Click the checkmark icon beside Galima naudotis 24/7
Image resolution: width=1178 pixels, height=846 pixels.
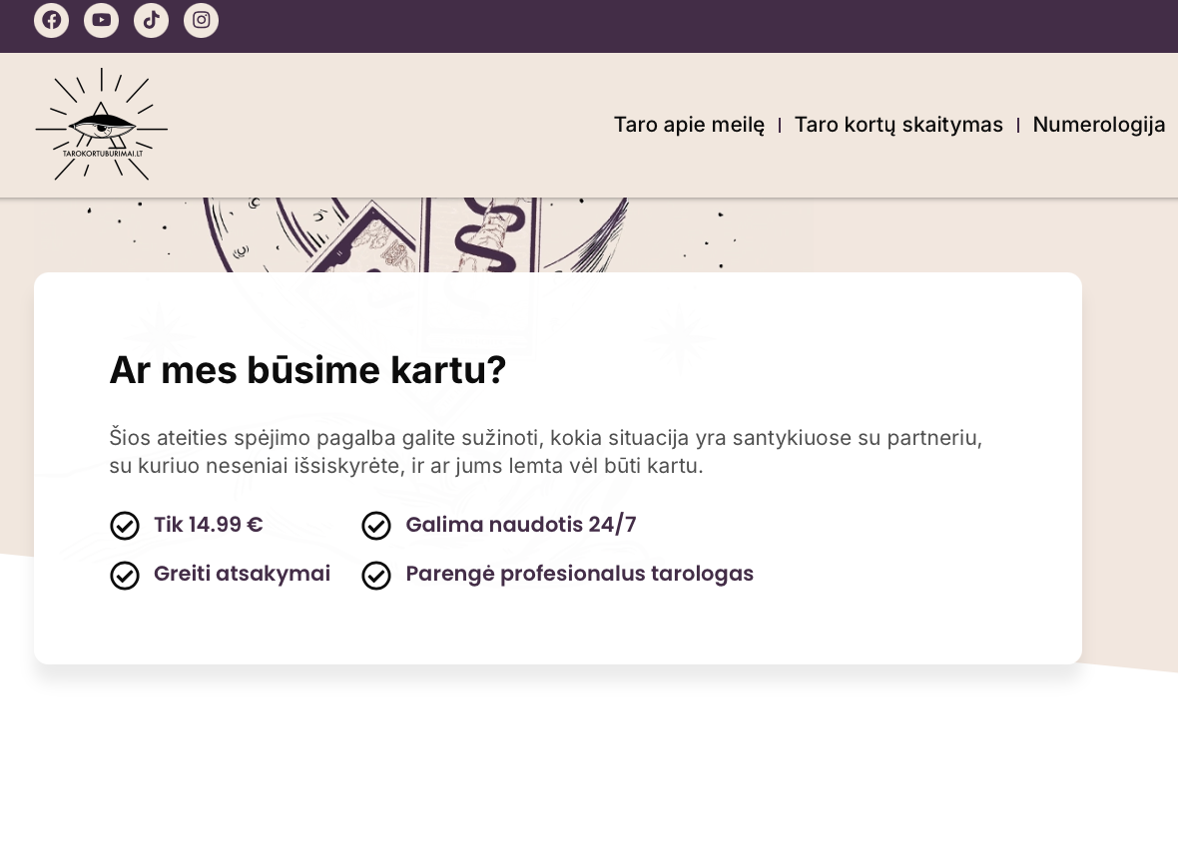pyautogui.click(x=376, y=526)
